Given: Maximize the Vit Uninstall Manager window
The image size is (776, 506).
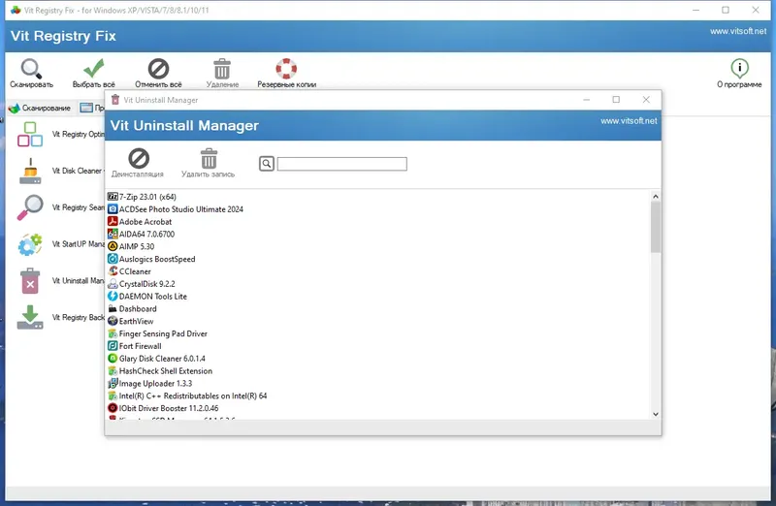Looking at the screenshot, I should click(616, 100).
